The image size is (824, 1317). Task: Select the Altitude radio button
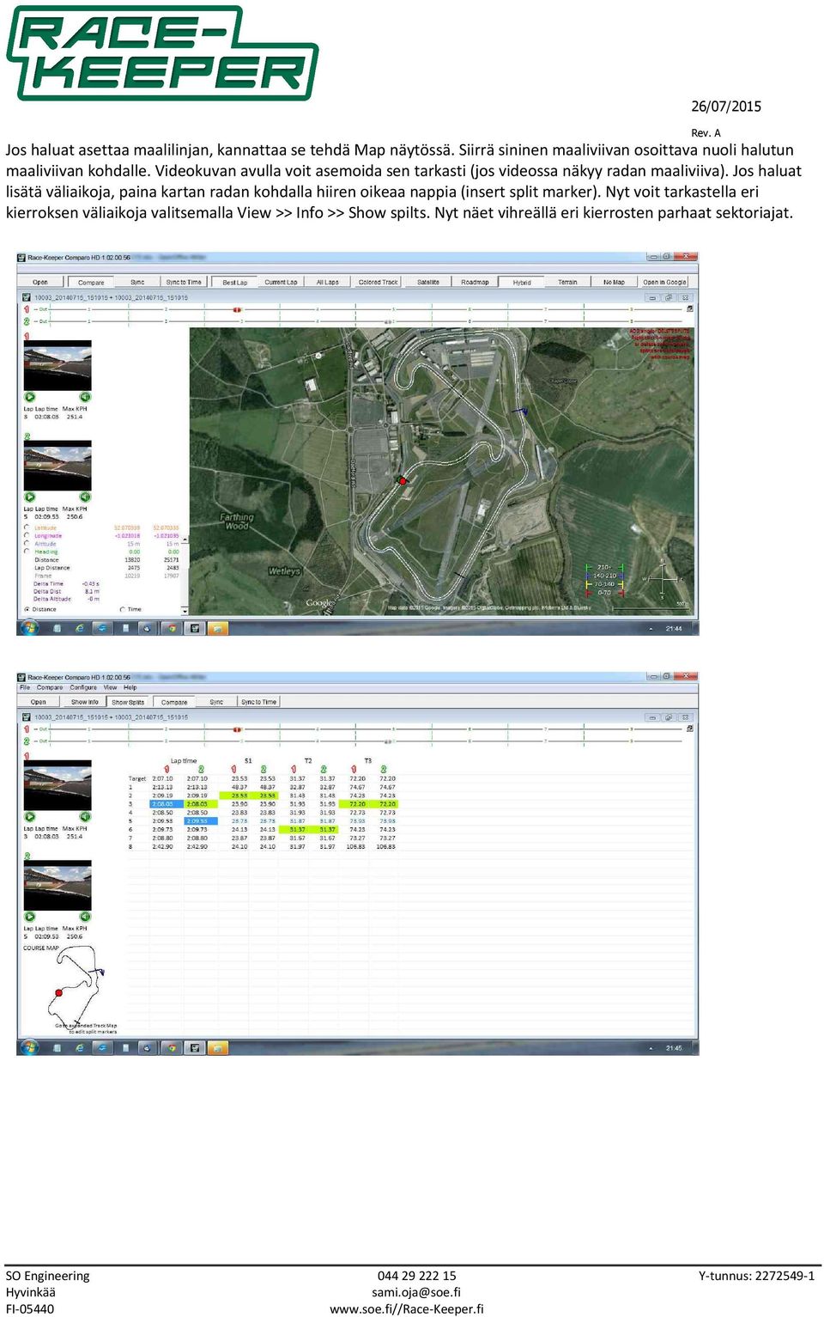[27, 543]
